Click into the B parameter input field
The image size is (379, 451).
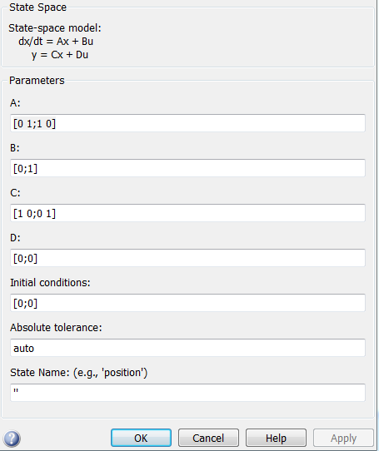[x=187, y=168]
